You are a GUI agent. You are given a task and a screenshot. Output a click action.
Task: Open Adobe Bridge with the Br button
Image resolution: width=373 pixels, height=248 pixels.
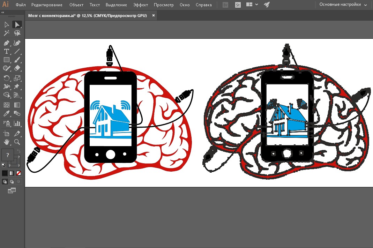[x=225, y=5]
